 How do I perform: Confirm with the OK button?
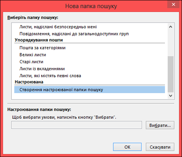(127, 147)
